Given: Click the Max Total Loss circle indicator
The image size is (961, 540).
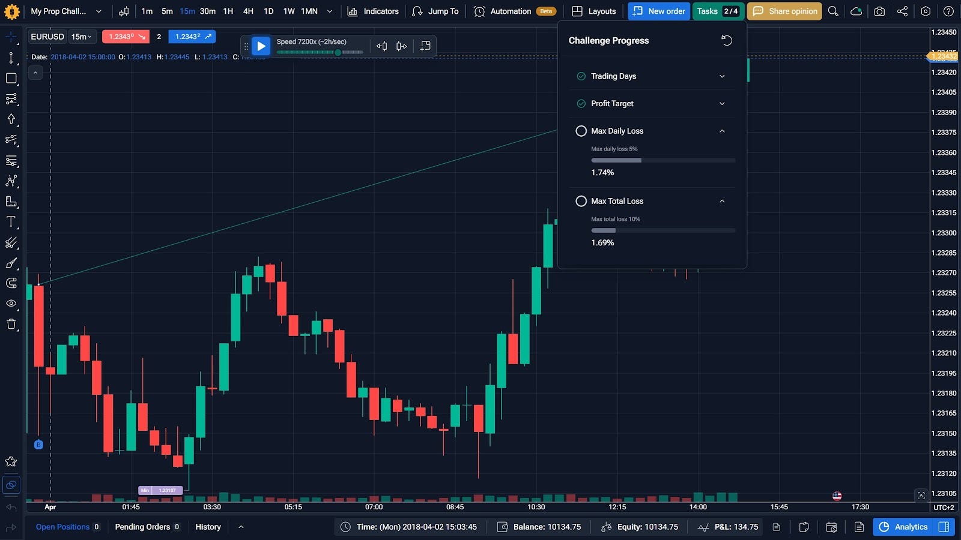Looking at the screenshot, I should 581,201.
